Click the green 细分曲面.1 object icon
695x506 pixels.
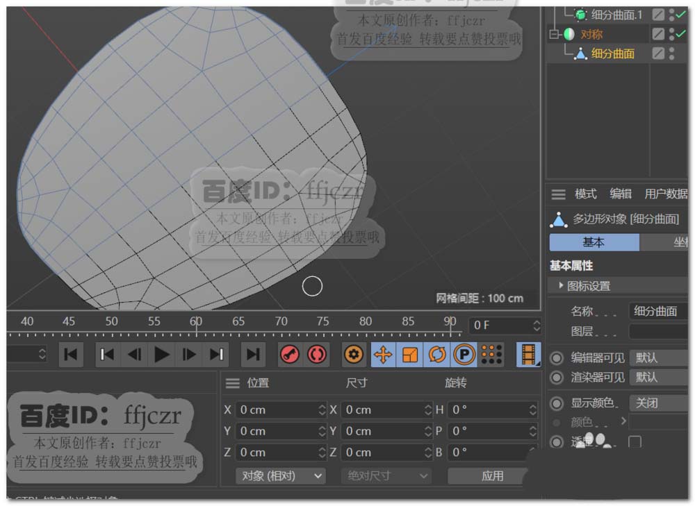[x=580, y=15]
